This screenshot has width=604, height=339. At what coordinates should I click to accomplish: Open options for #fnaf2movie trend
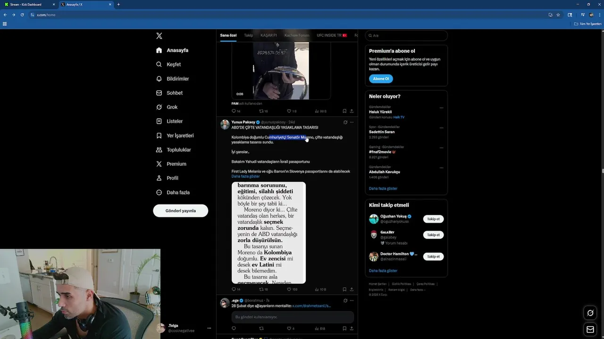441,147
